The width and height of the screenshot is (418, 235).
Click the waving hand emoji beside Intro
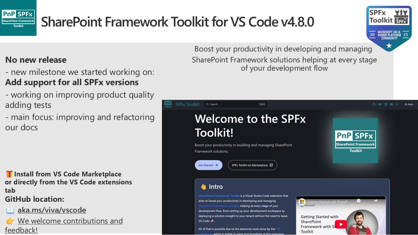pos(203,187)
